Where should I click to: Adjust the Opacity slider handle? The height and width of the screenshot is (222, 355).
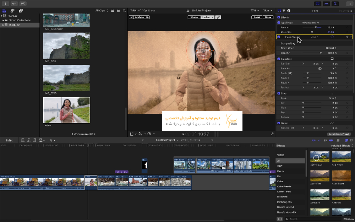tap(320, 53)
